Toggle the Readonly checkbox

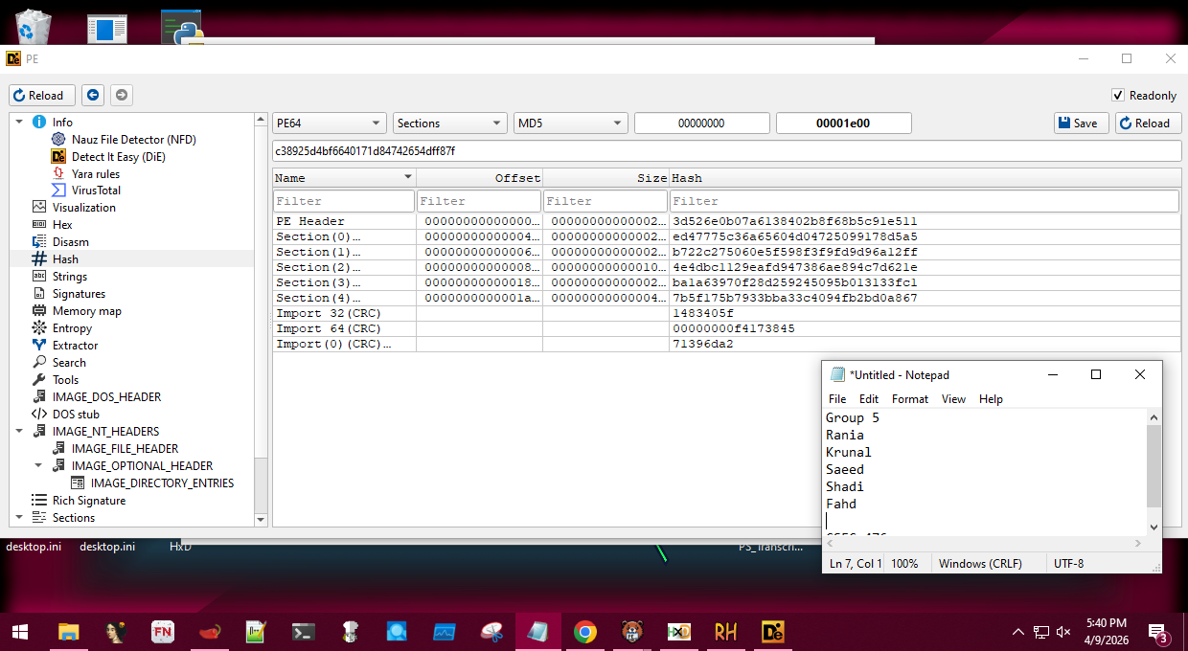1118,96
